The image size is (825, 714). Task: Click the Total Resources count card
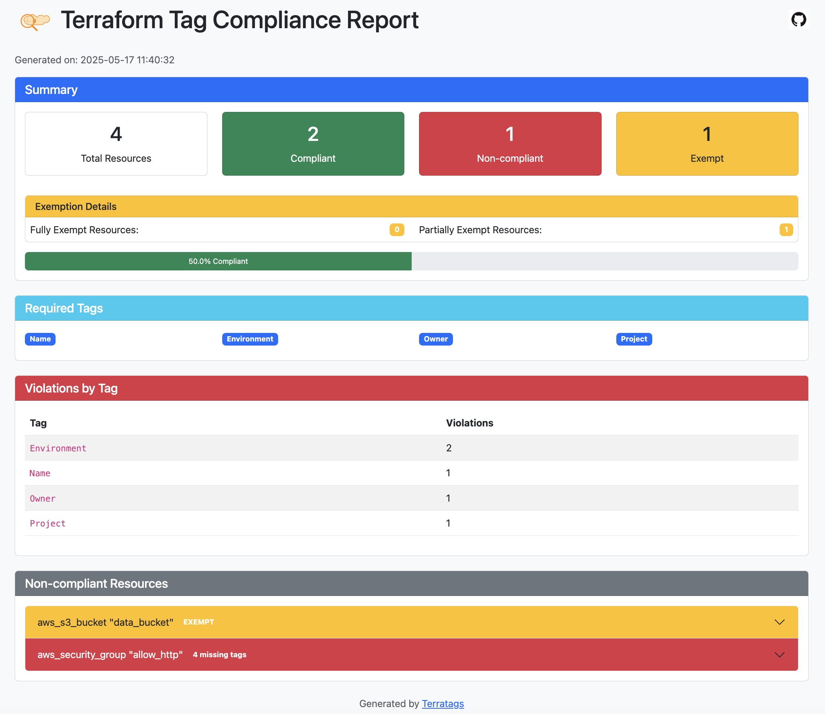pos(116,144)
